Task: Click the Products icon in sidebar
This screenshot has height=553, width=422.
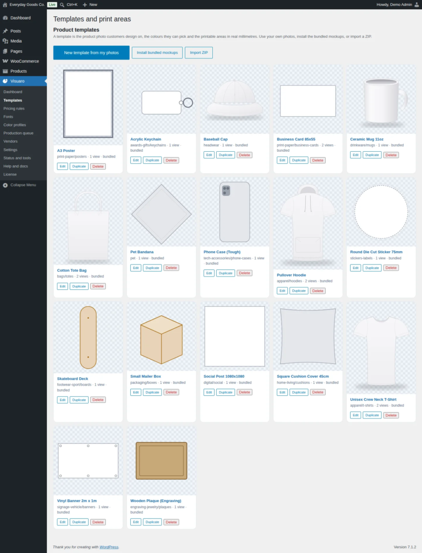Action: (5, 71)
